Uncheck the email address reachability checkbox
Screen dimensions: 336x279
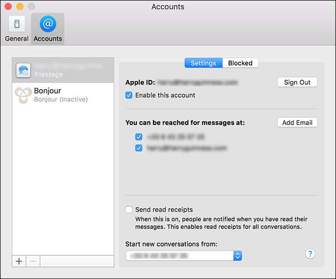pos(139,148)
